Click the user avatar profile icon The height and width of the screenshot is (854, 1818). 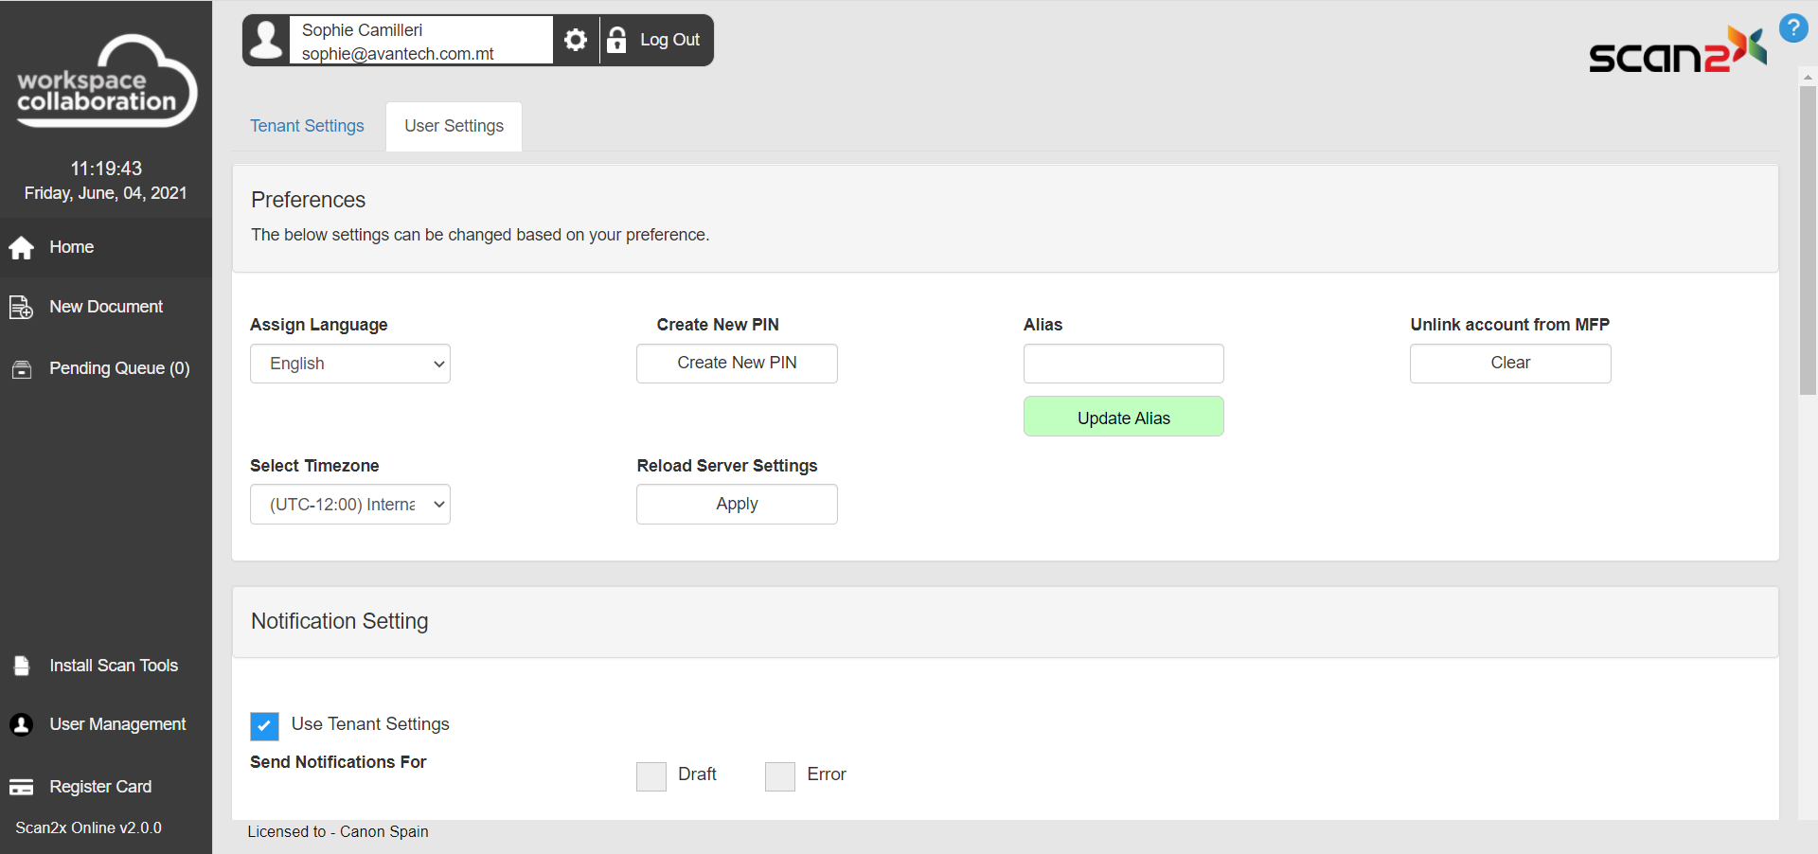(267, 40)
